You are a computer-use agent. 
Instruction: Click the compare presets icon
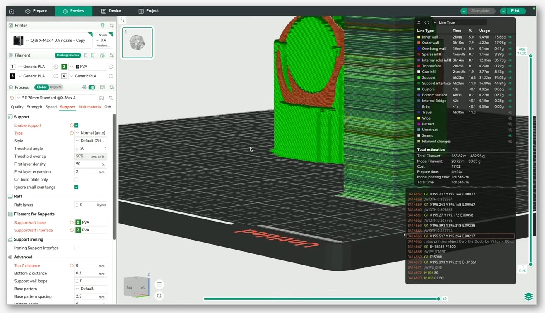[111, 87]
